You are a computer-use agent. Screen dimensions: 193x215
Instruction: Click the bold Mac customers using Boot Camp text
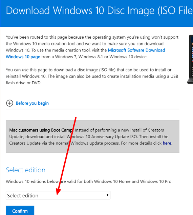41,130
